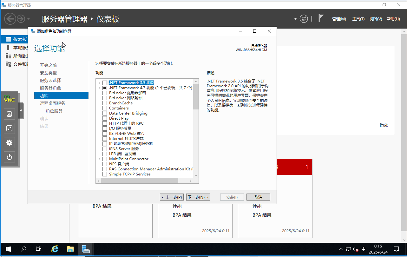Click the network tray icon
This screenshot has height=257, width=407.
coord(348,249)
